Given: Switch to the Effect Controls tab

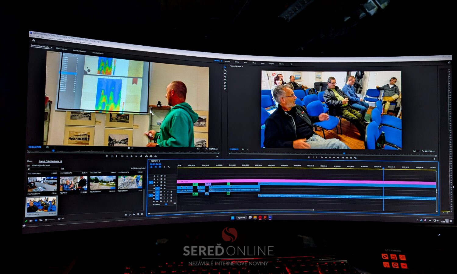Looking at the screenshot, I should pyautogui.click(x=61, y=49).
